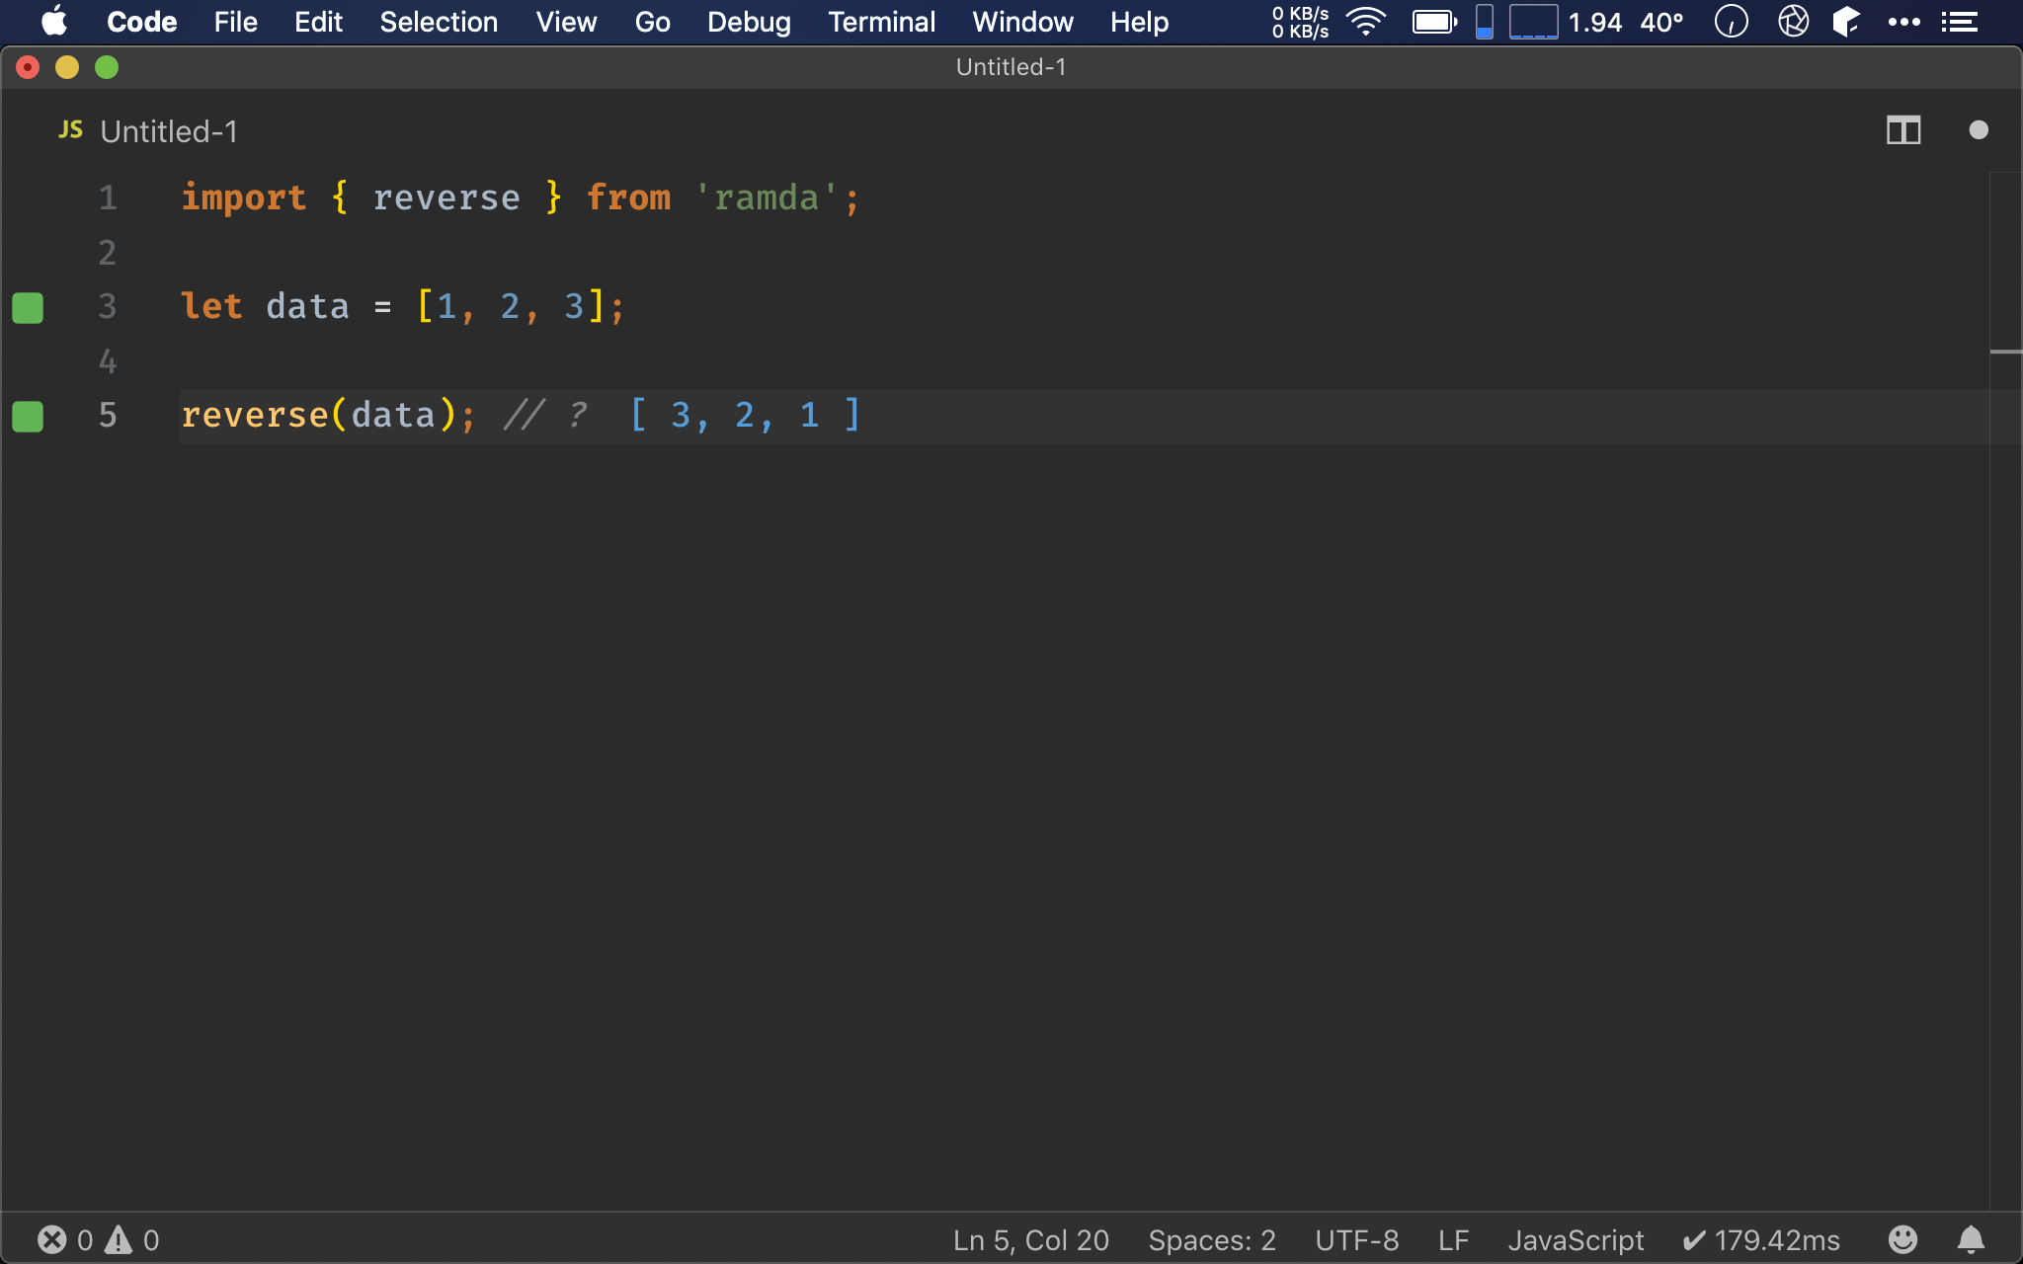Click the 'import' keyword on line 1

click(244, 198)
